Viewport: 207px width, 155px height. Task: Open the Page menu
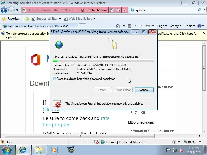coord(162,26)
